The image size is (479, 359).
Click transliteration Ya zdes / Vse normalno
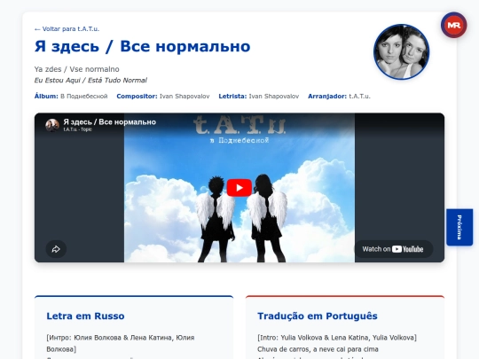pyautogui.click(x=76, y=69)
